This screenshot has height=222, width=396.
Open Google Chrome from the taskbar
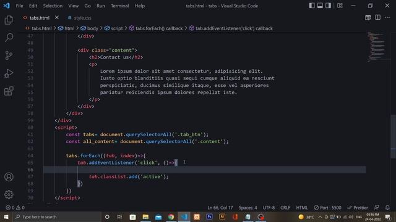[x=171, y=216]
